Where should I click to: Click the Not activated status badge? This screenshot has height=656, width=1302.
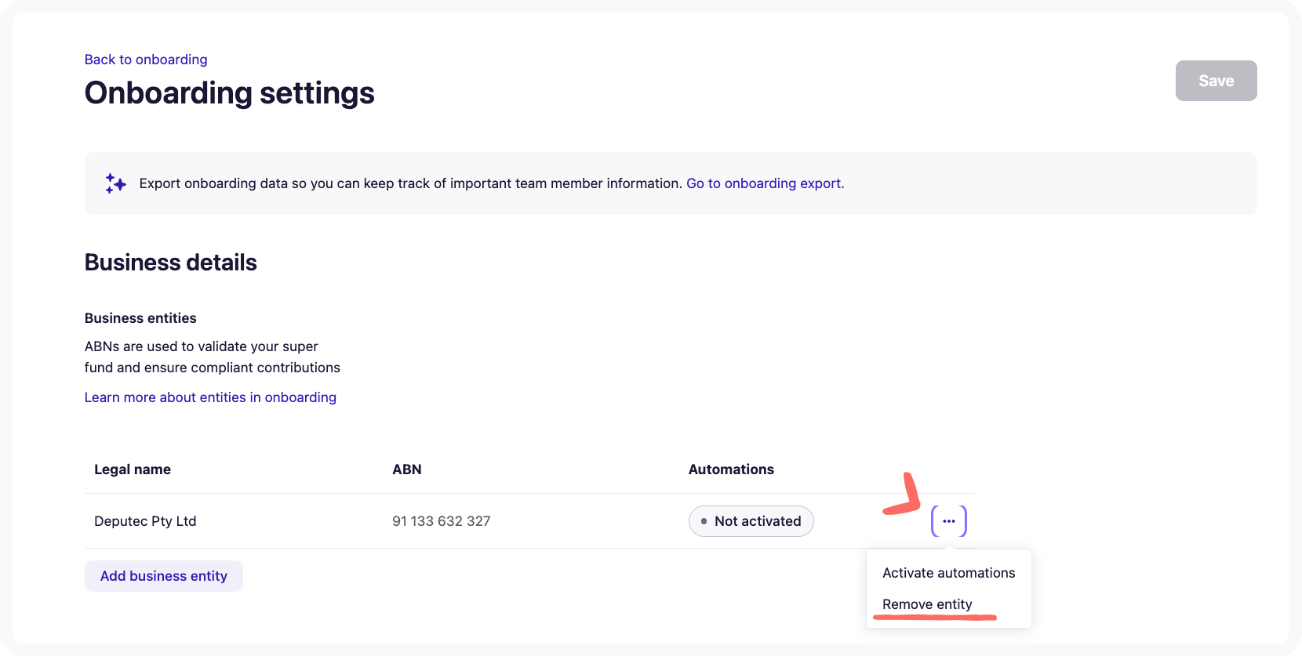tap(751, 521)
